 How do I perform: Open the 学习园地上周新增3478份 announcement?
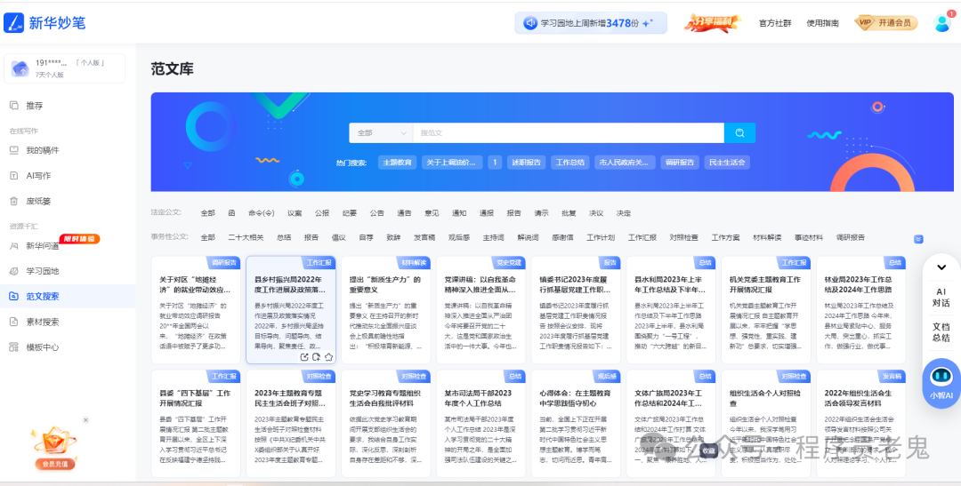click(591, 23)
